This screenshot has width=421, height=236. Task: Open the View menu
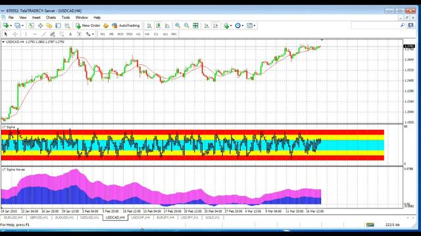coord(23,18)
